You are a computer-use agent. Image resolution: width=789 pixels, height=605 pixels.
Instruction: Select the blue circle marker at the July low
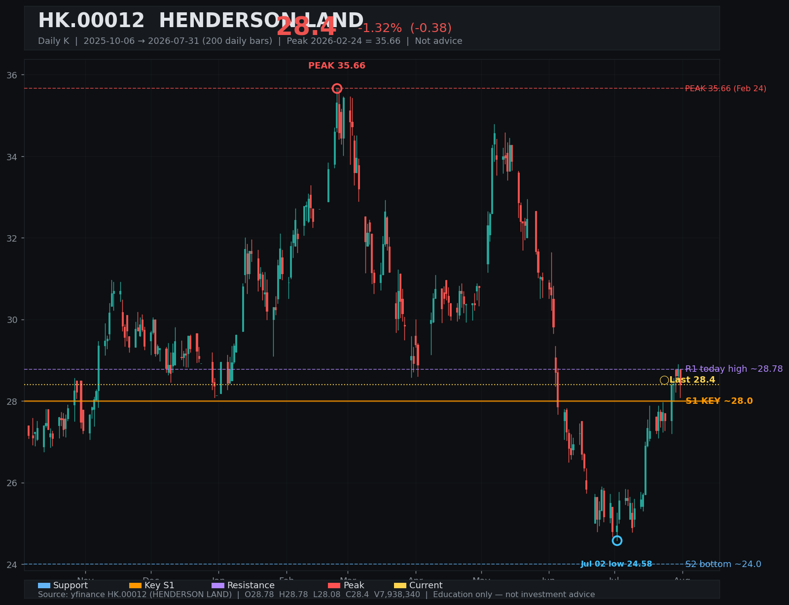point(617,540)
